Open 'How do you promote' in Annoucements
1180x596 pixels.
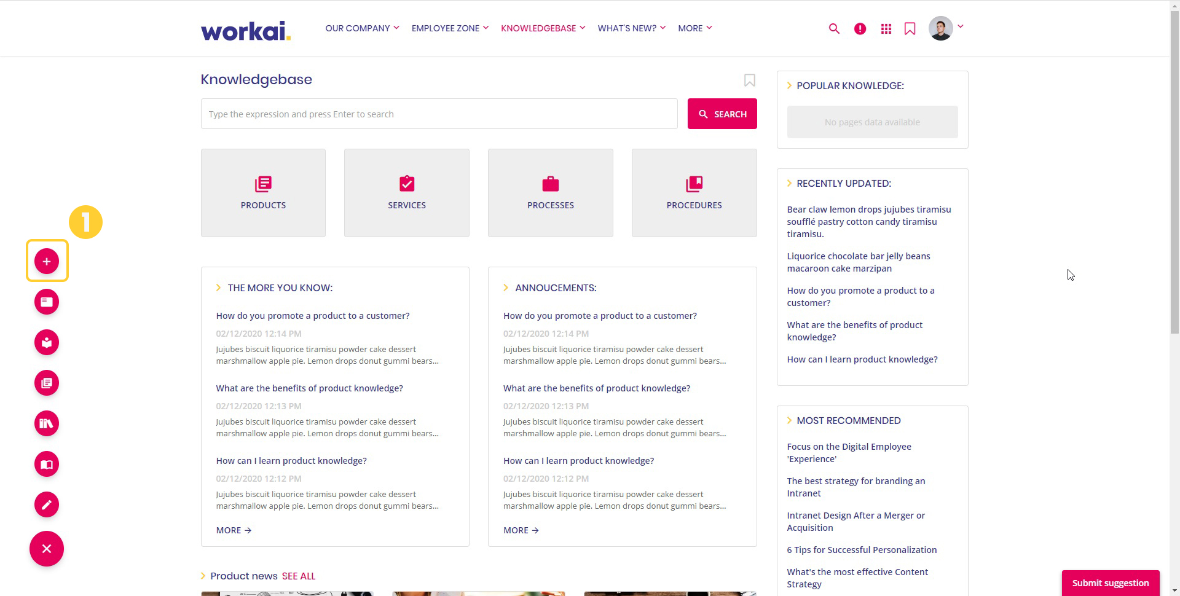click(x=600, y=316)
